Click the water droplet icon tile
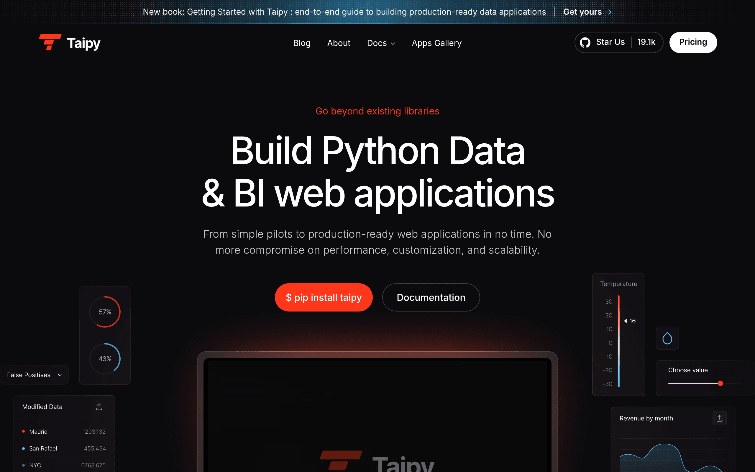The width and height of the screenshot is (755, 472). pyautogui.click(x=667, y=338)
